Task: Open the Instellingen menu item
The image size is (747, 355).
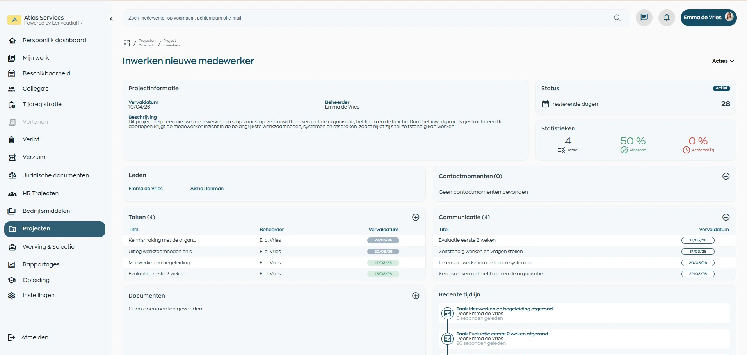Action: pos(38,295)
